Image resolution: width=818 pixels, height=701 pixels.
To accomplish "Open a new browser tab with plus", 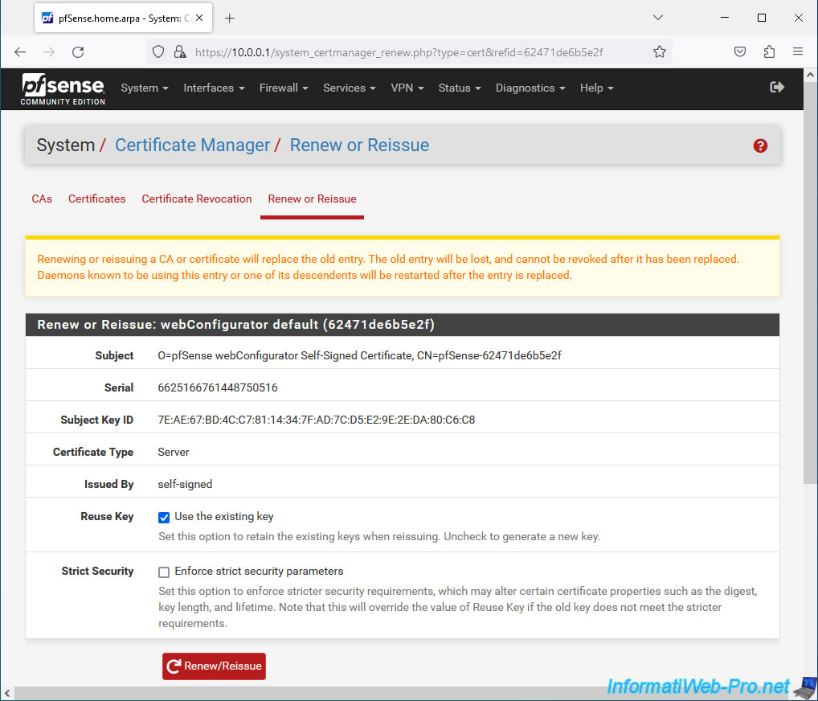I will point(230,18).
